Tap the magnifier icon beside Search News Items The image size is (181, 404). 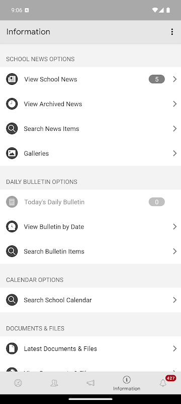pos(12,128)
